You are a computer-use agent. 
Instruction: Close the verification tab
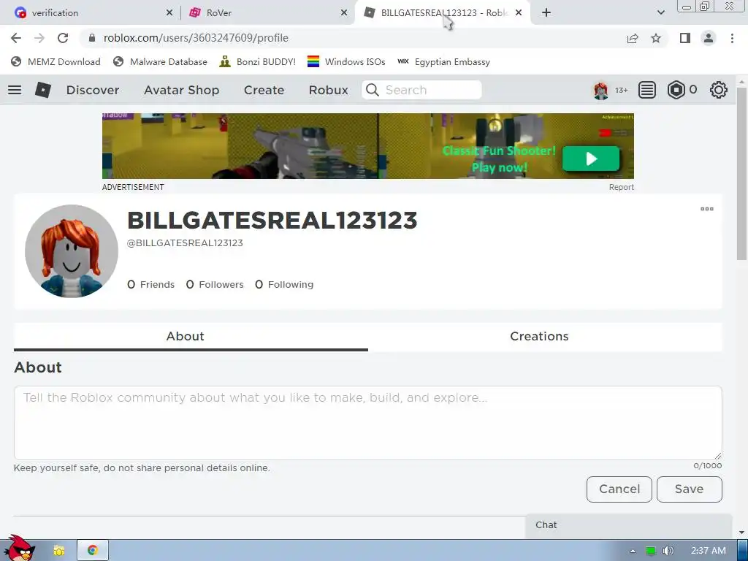coord(169,13)
